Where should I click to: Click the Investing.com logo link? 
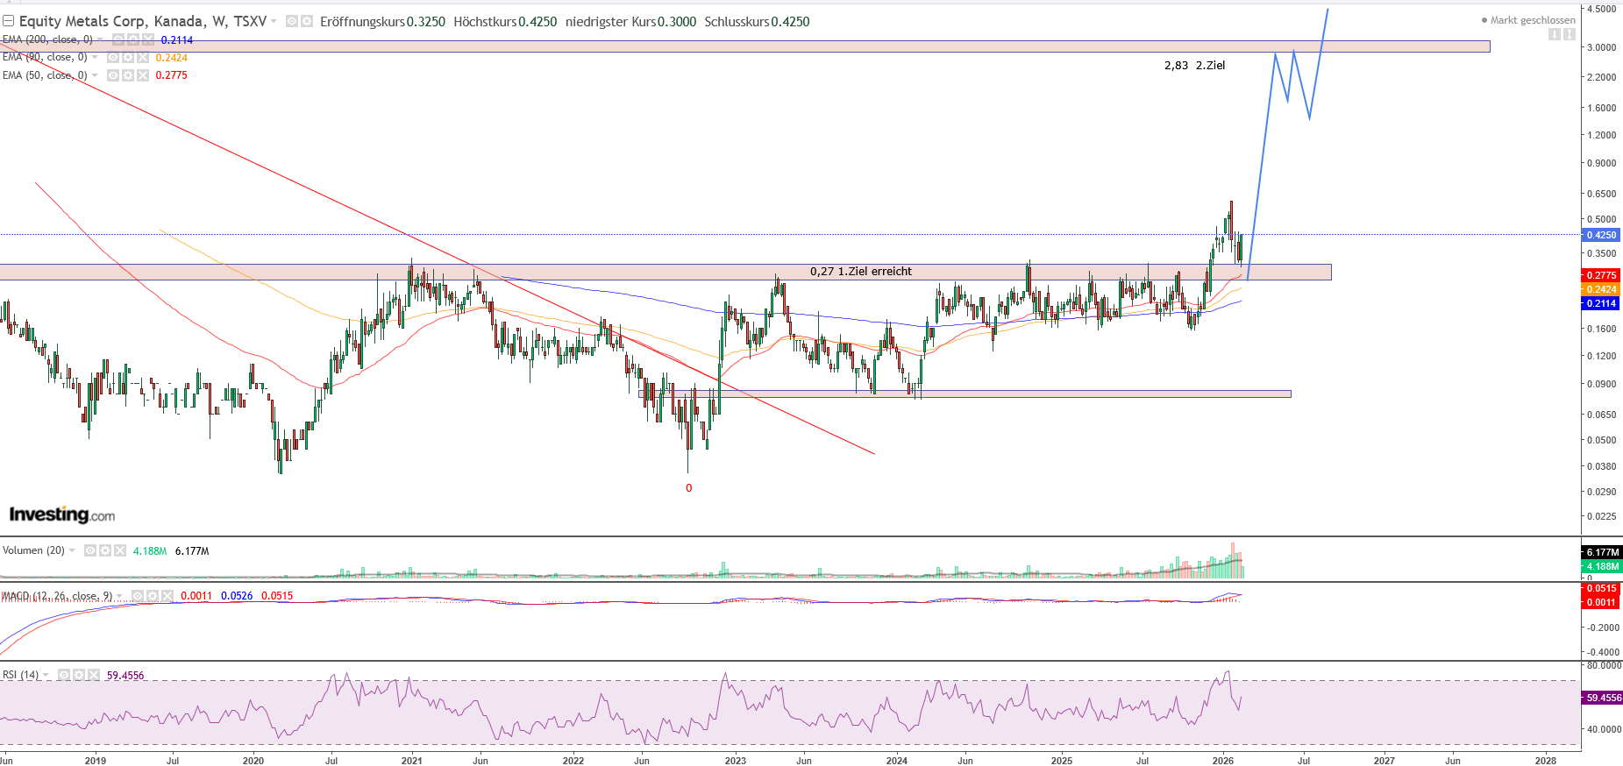tap(62, 514)
